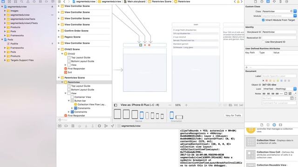This screenshot has height=167, width=298.
Task: Clear document label color with X
Action: (263, 81)
